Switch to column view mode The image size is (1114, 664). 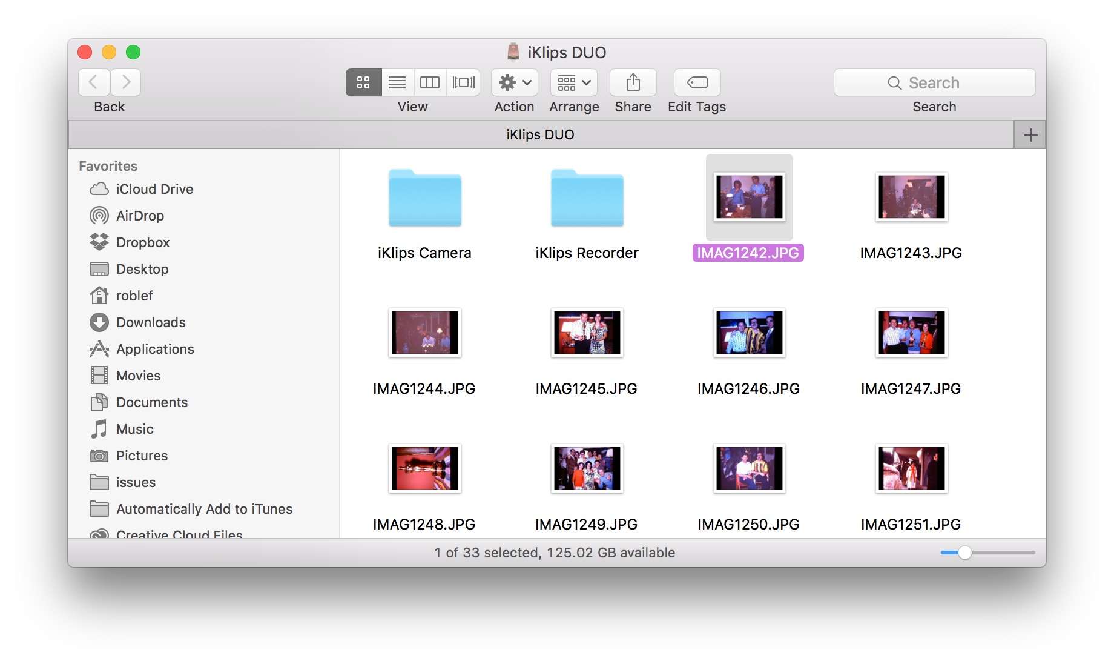click(430, 82)
